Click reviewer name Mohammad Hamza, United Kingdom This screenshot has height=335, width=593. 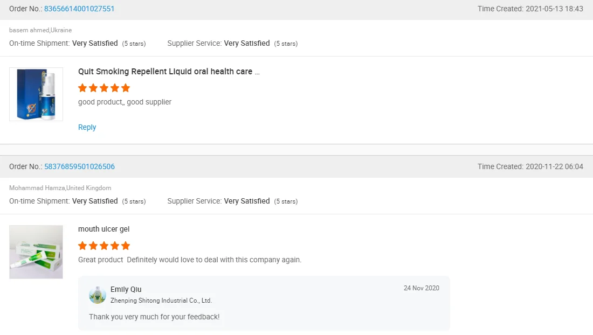point(60,188)
